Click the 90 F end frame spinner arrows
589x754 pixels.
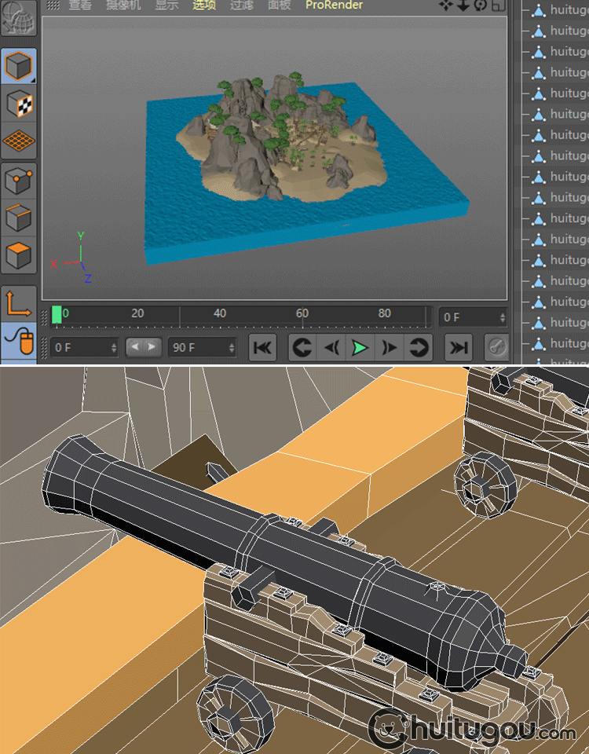pyautogui.click(x=231, y=346)
